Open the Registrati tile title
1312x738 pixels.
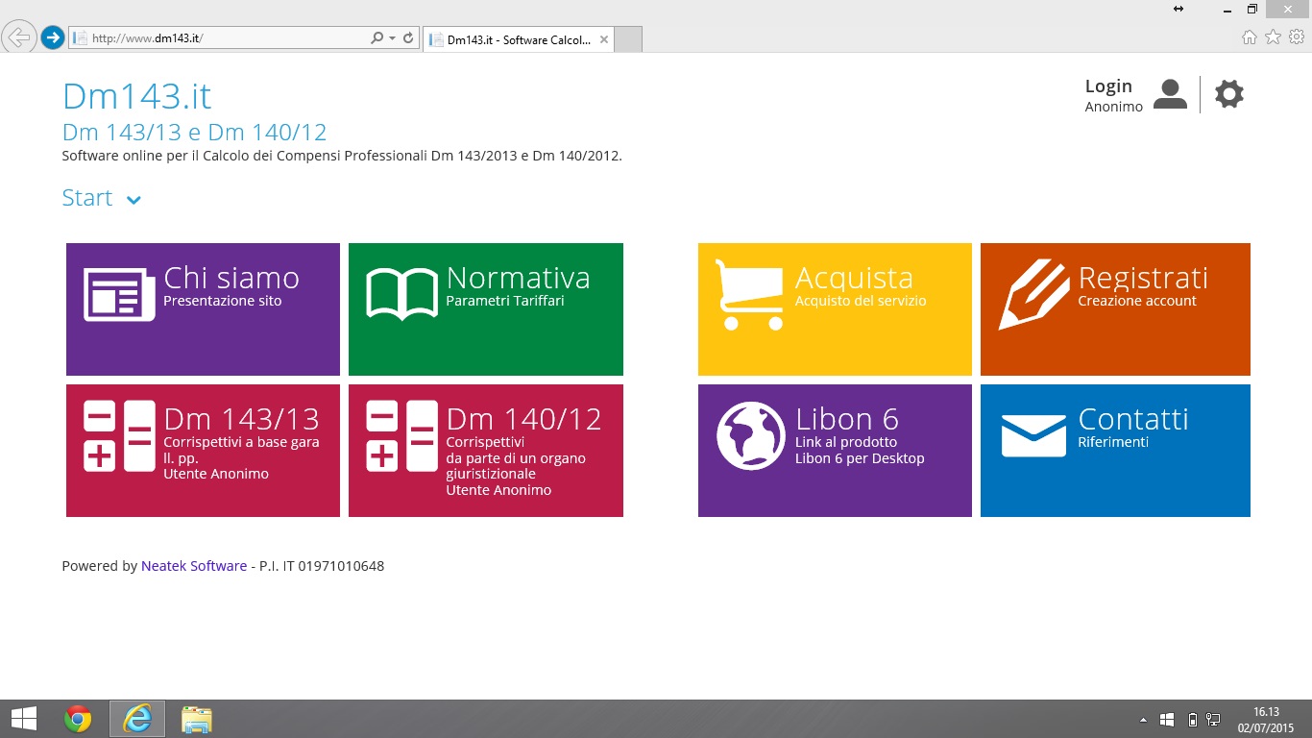(1143, 278)
